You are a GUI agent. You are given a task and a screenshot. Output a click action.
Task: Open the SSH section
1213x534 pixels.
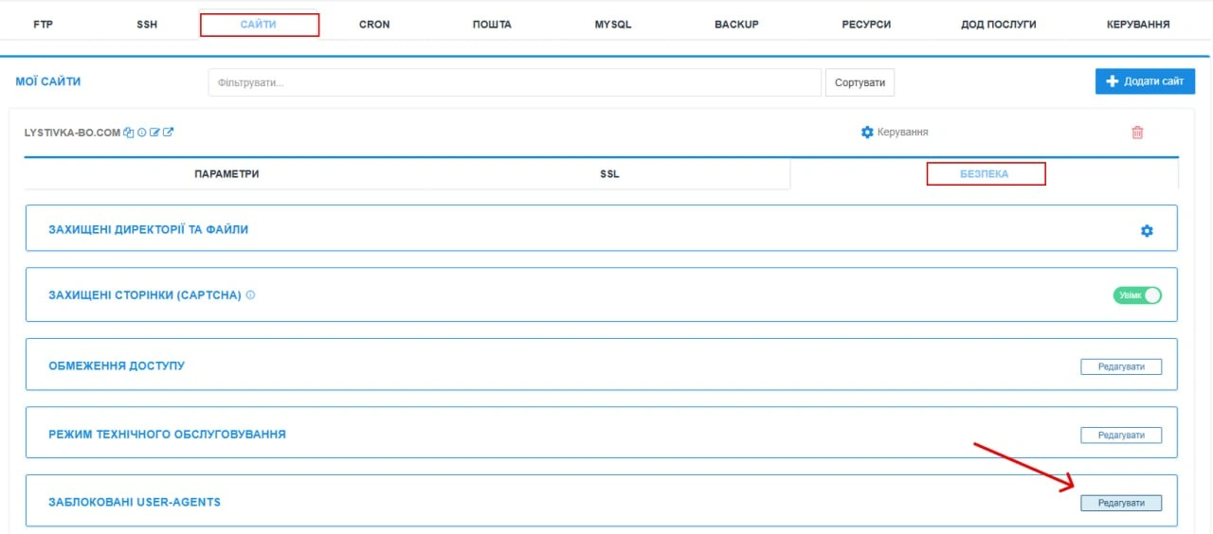tap(147, 25)
